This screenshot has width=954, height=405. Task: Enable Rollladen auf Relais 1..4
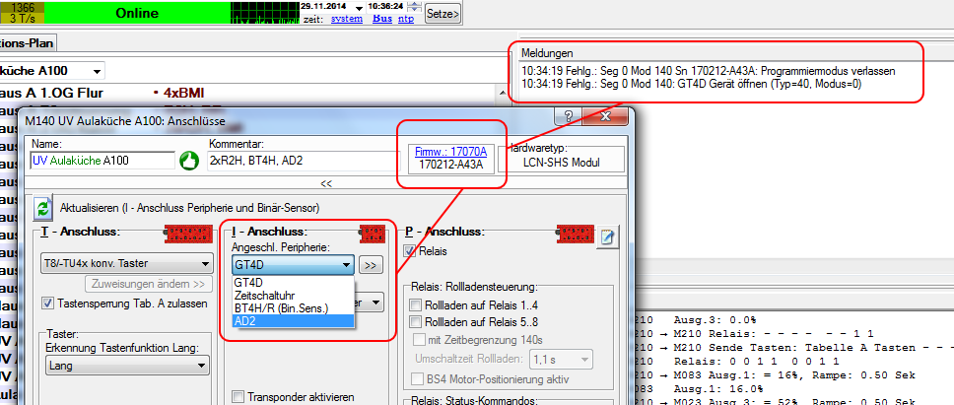pos(416,304)
